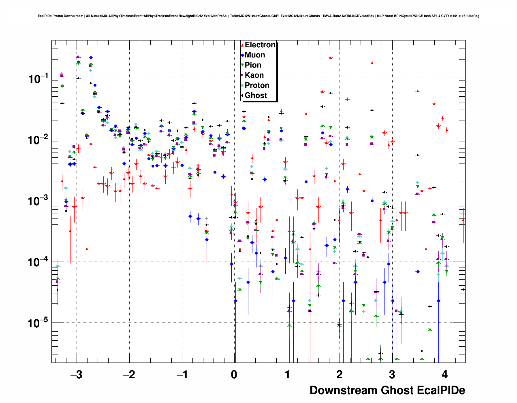This screenshot has width=517, height=403.
Task: Pick the cyan Proton legend marker
Action: coord(242,85)
